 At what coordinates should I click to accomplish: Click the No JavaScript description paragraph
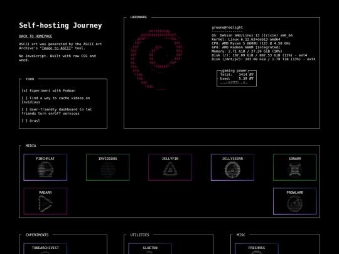coord(57,58)
